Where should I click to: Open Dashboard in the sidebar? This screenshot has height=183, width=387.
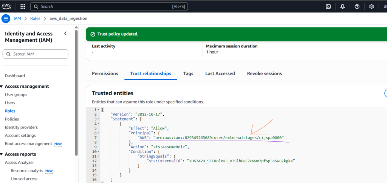[15, 76]
